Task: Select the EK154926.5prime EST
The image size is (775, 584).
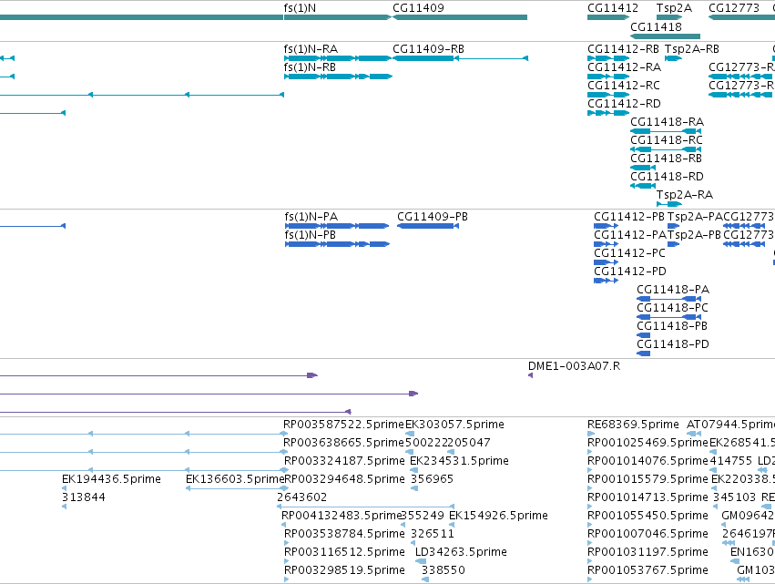Action: 452,525
